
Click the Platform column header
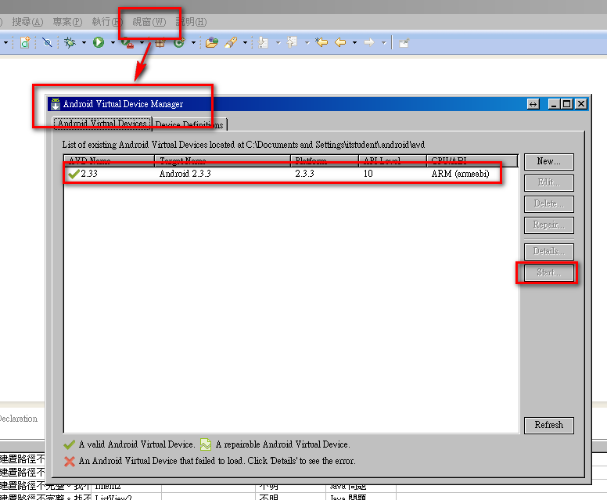(325, 160)
